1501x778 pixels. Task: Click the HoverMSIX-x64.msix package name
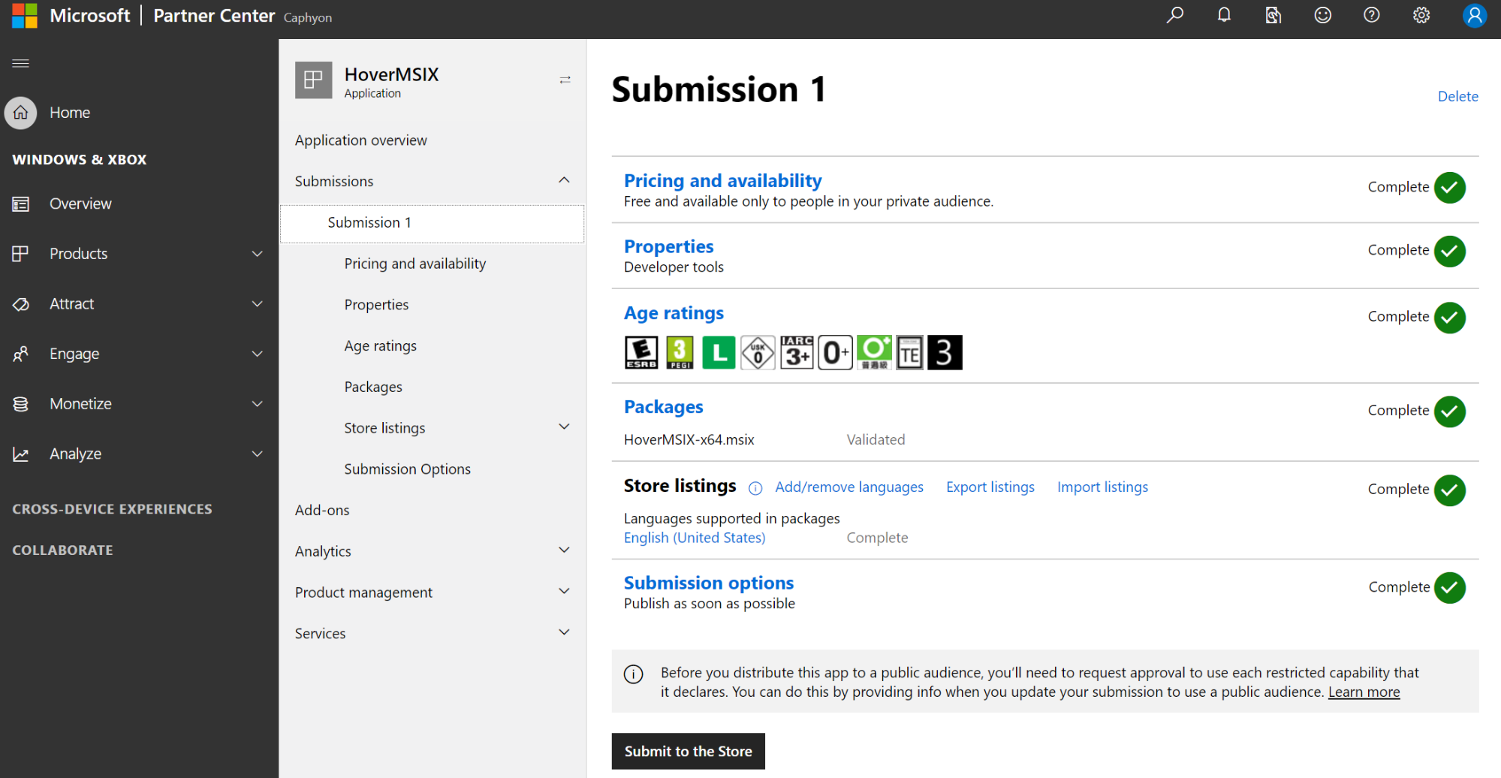(x=689, y=440)
